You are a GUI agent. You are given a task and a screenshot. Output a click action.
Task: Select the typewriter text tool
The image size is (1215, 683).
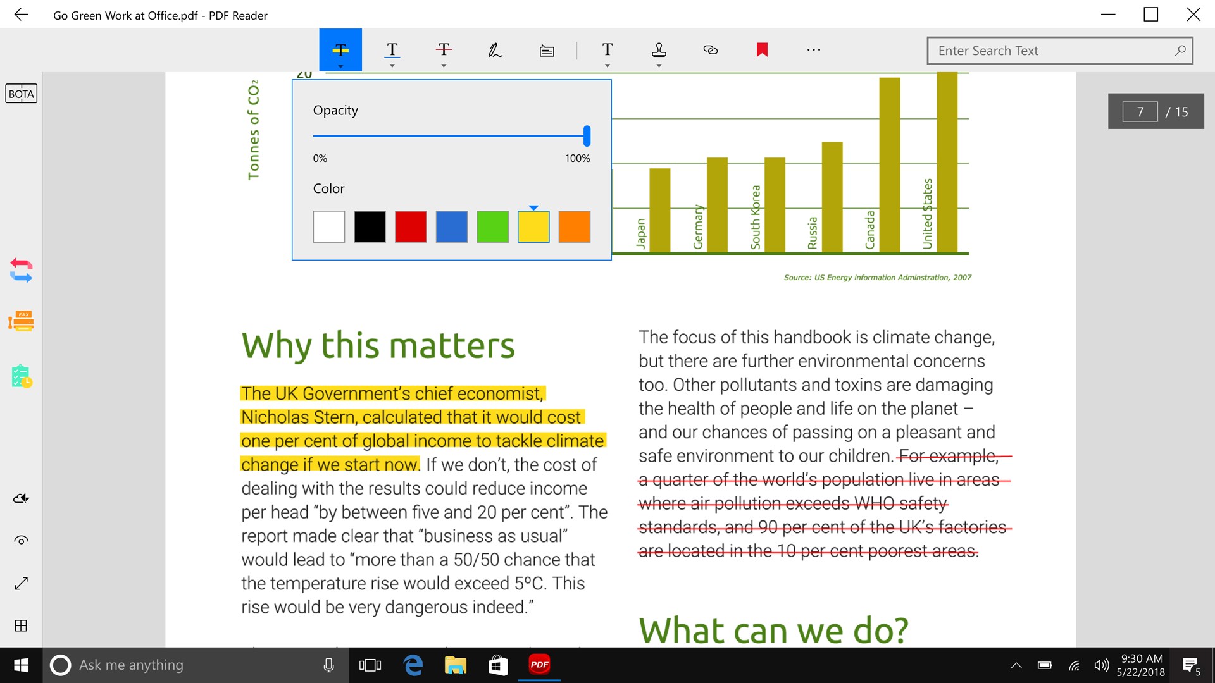pos(607,50)
